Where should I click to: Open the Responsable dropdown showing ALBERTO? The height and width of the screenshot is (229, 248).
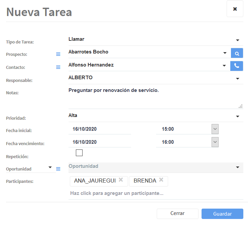click(238, 79)
